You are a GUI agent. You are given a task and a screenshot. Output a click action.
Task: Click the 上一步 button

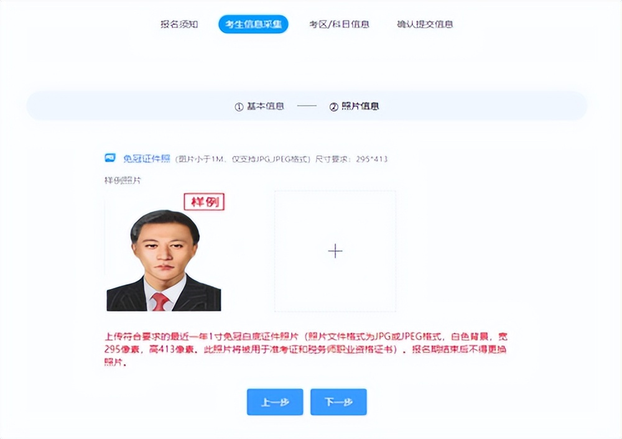pos(274,402)
